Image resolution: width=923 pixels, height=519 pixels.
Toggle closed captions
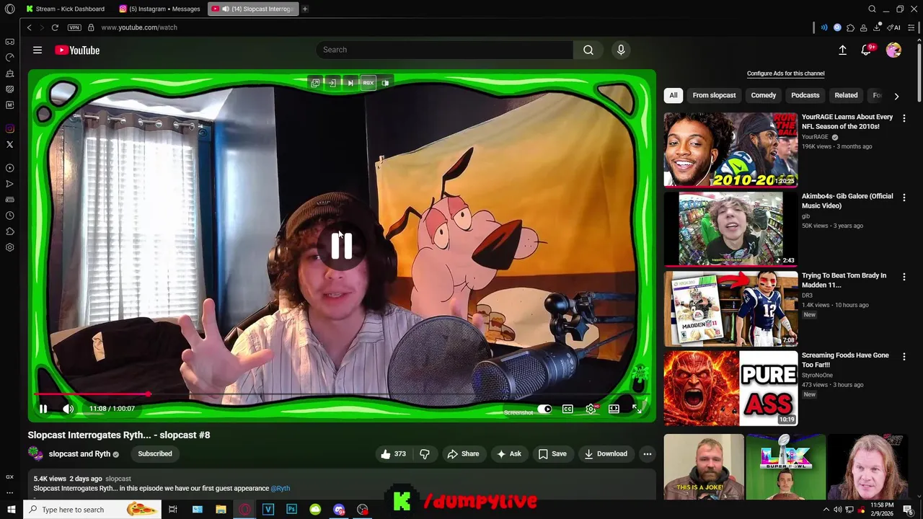pos(568,409)
